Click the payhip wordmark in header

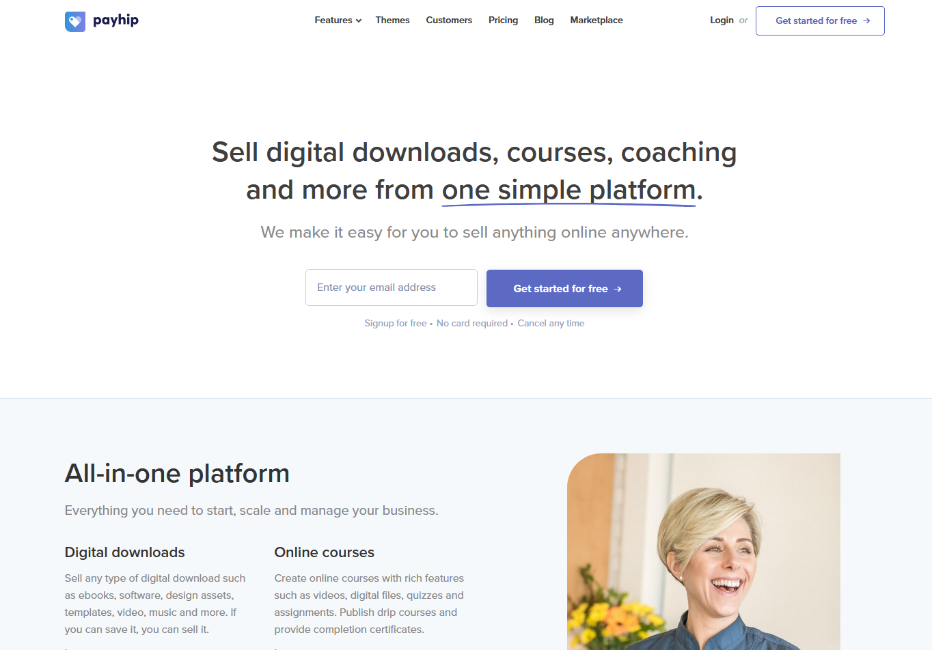tap(115, 20)
